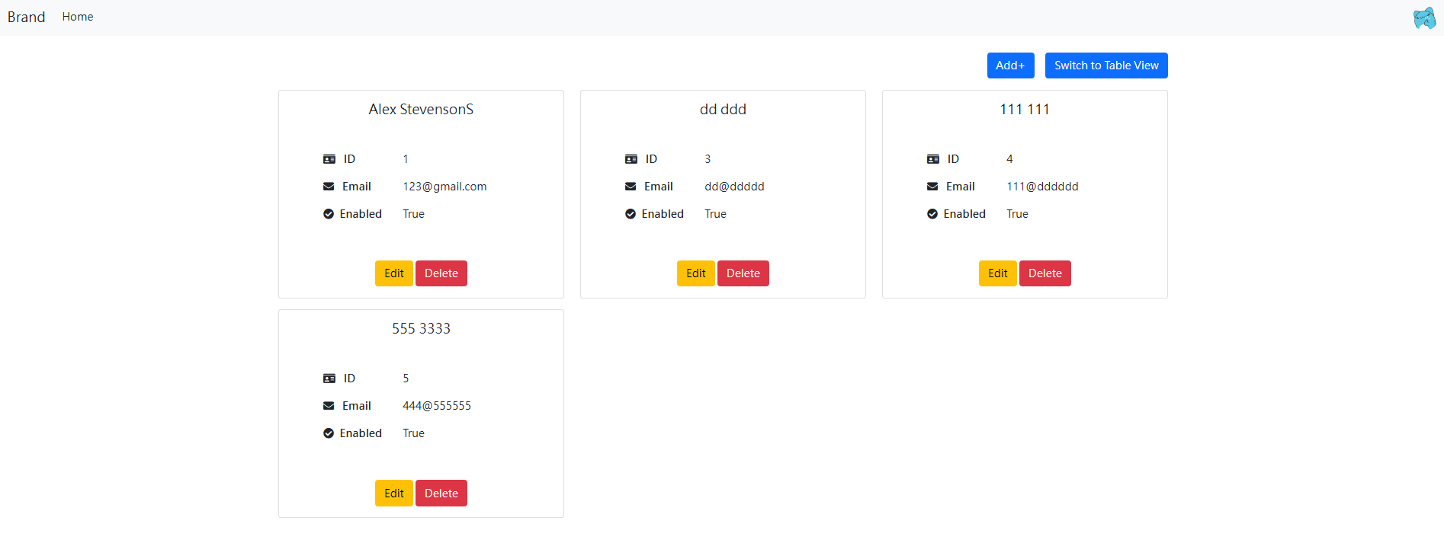Click the Enabled label in 111 111 card
This screenshot has height=543, width=1444.
click(x=964, y=214)
